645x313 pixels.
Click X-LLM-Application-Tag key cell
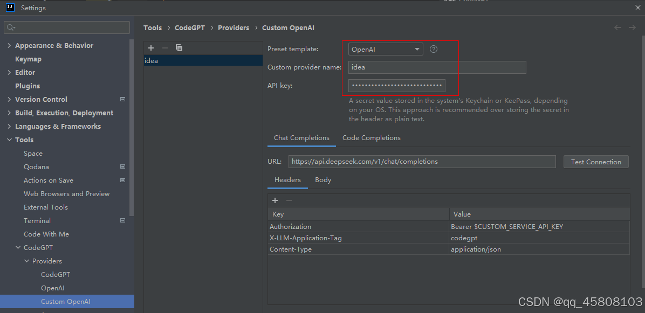coord(358,238)
